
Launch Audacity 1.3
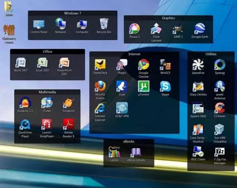(x=25, y=103)
